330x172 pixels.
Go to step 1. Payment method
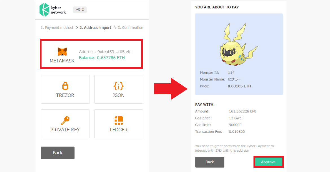[57, 28]
